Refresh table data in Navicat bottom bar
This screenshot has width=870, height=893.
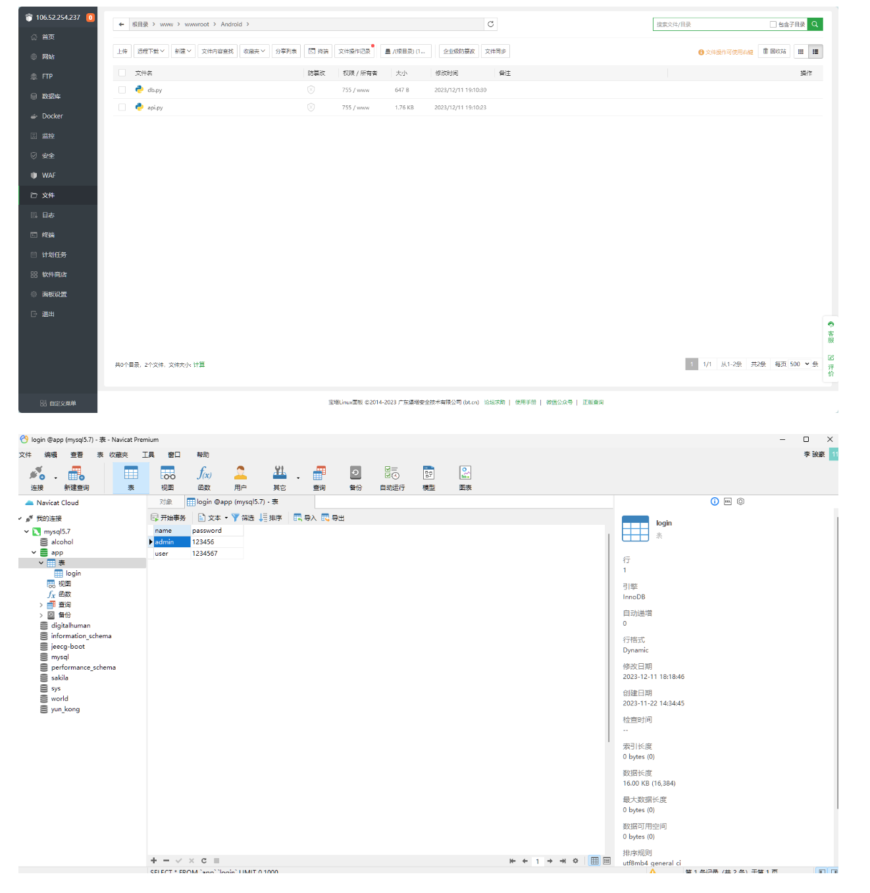[x=204, y=861]
